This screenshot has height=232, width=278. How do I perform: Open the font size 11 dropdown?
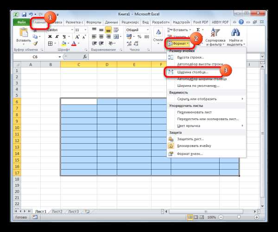pos(85,30)
